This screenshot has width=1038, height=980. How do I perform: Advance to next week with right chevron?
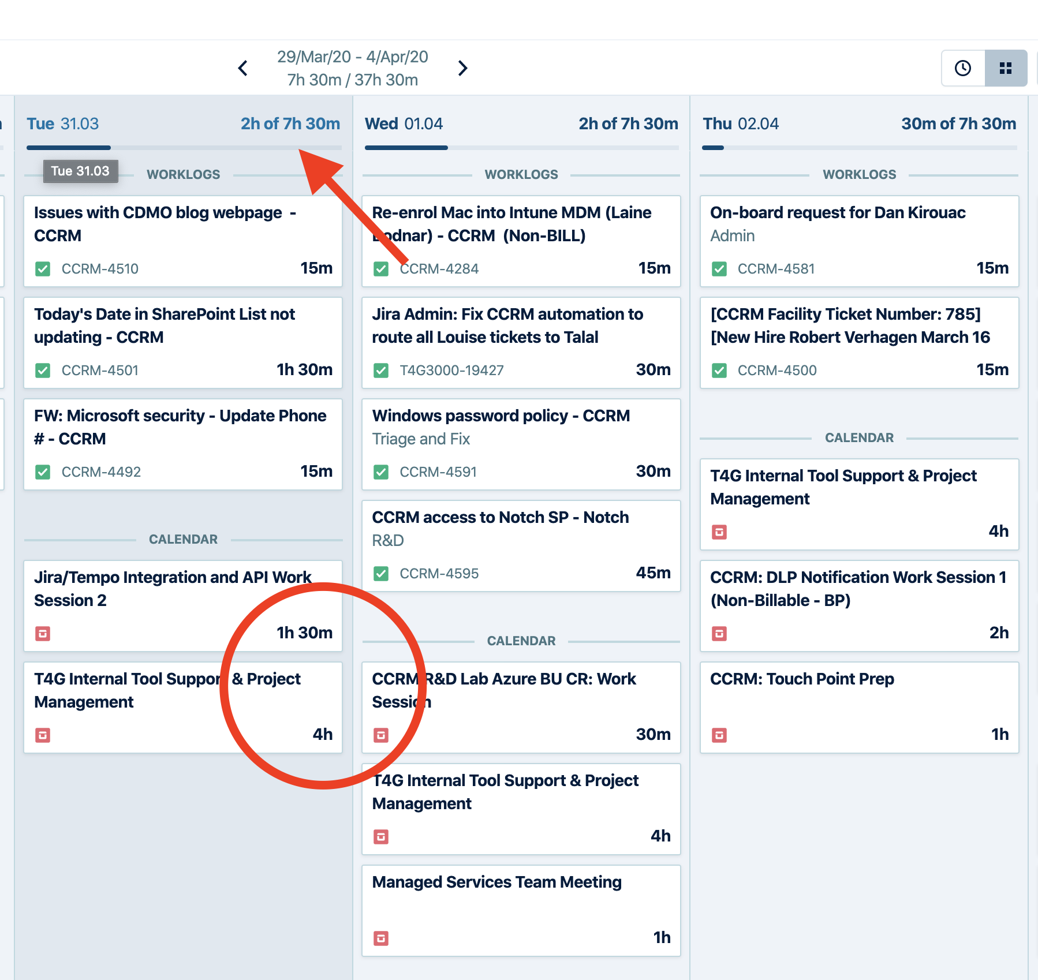(462, 68)
